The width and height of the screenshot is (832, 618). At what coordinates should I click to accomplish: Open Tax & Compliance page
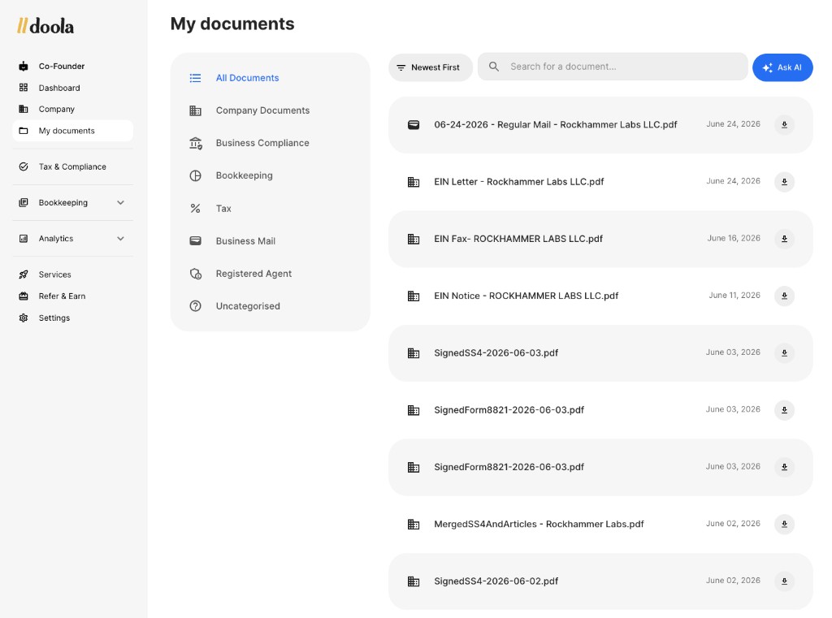pyautogui.click(x=72, y=166)
